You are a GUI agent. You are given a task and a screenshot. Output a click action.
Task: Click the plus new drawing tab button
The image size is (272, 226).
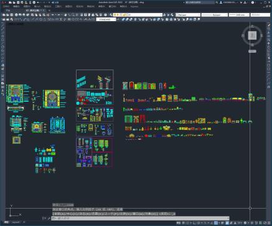(49, 11)
